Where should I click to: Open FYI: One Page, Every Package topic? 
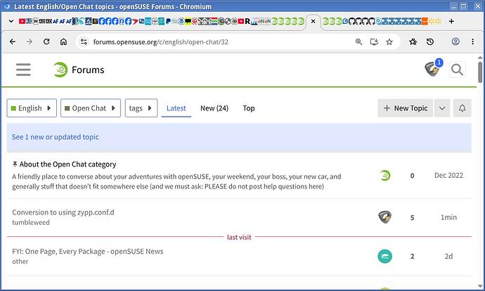pyautogui.click(x=88, y=252)
